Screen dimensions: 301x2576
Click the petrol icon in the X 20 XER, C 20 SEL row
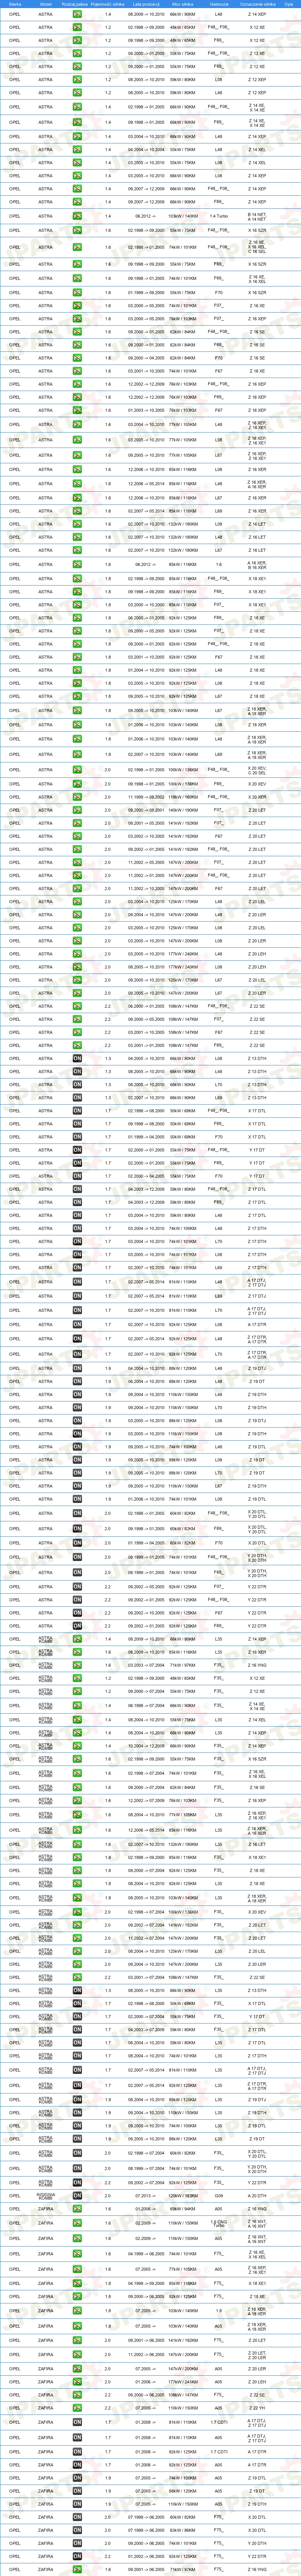coord(77,770)
